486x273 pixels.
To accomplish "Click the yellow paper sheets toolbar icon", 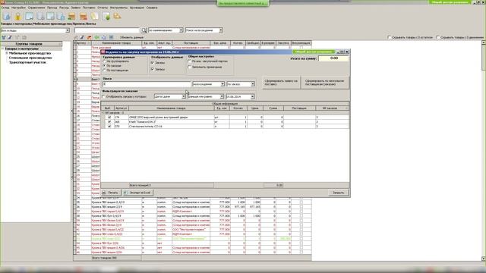I will coord(94,16).
